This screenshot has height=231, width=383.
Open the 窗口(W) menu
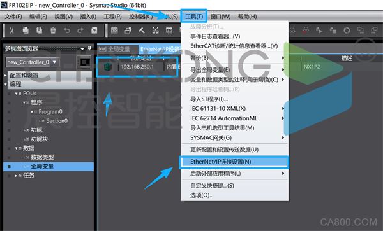pos(220,17)
